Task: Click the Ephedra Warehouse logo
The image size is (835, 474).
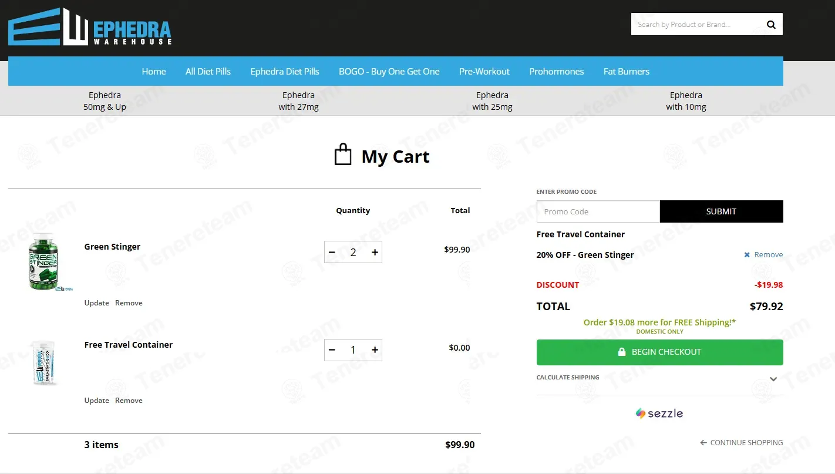Action: 90,27
